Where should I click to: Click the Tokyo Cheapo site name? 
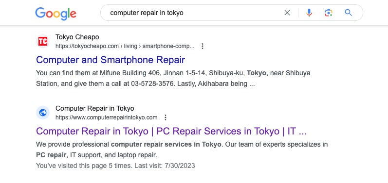coord(77,37)
